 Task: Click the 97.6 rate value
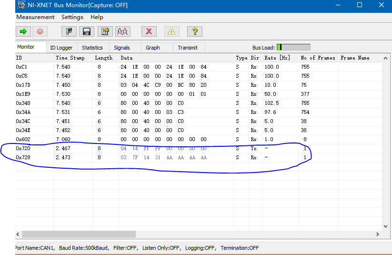pos(270,112)
